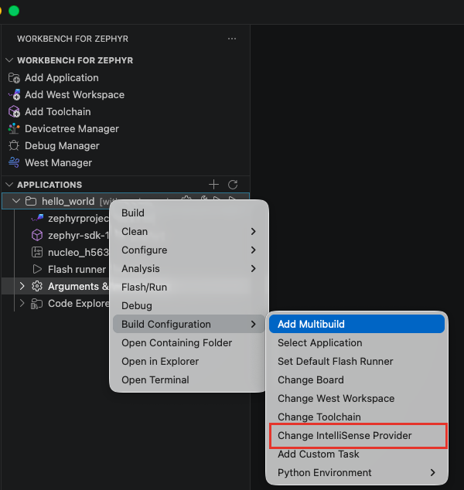
Task: Open the Build Configuration submenu
Action: (189, 324)
